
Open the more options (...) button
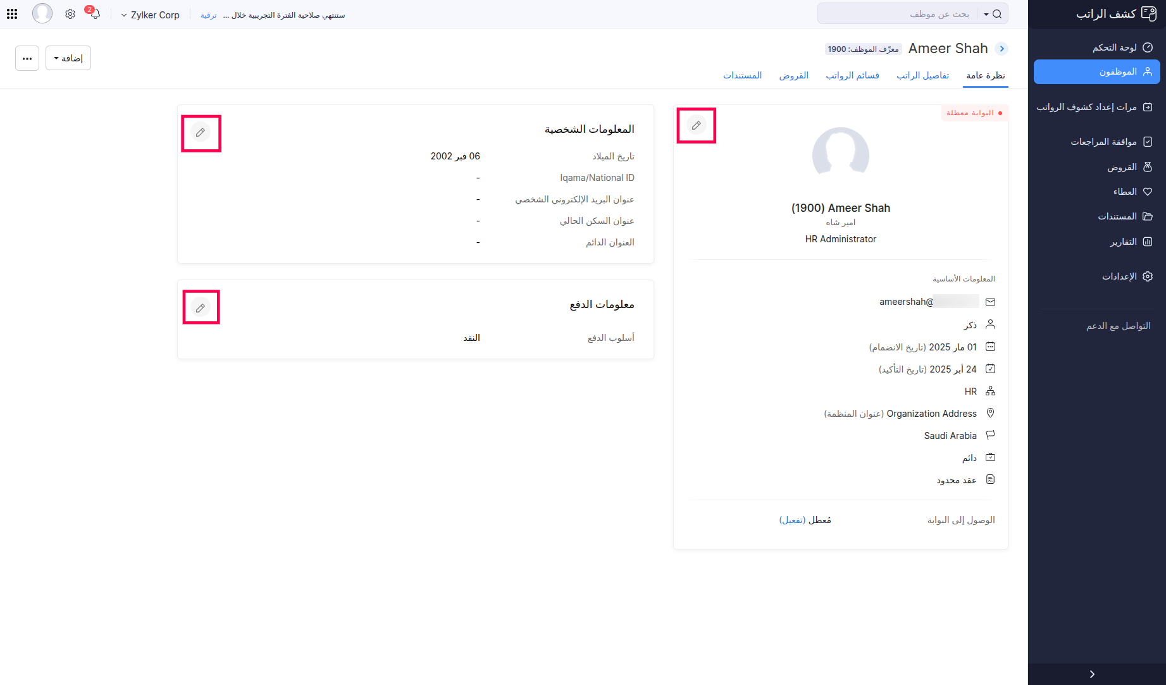[x=27, y=58]
